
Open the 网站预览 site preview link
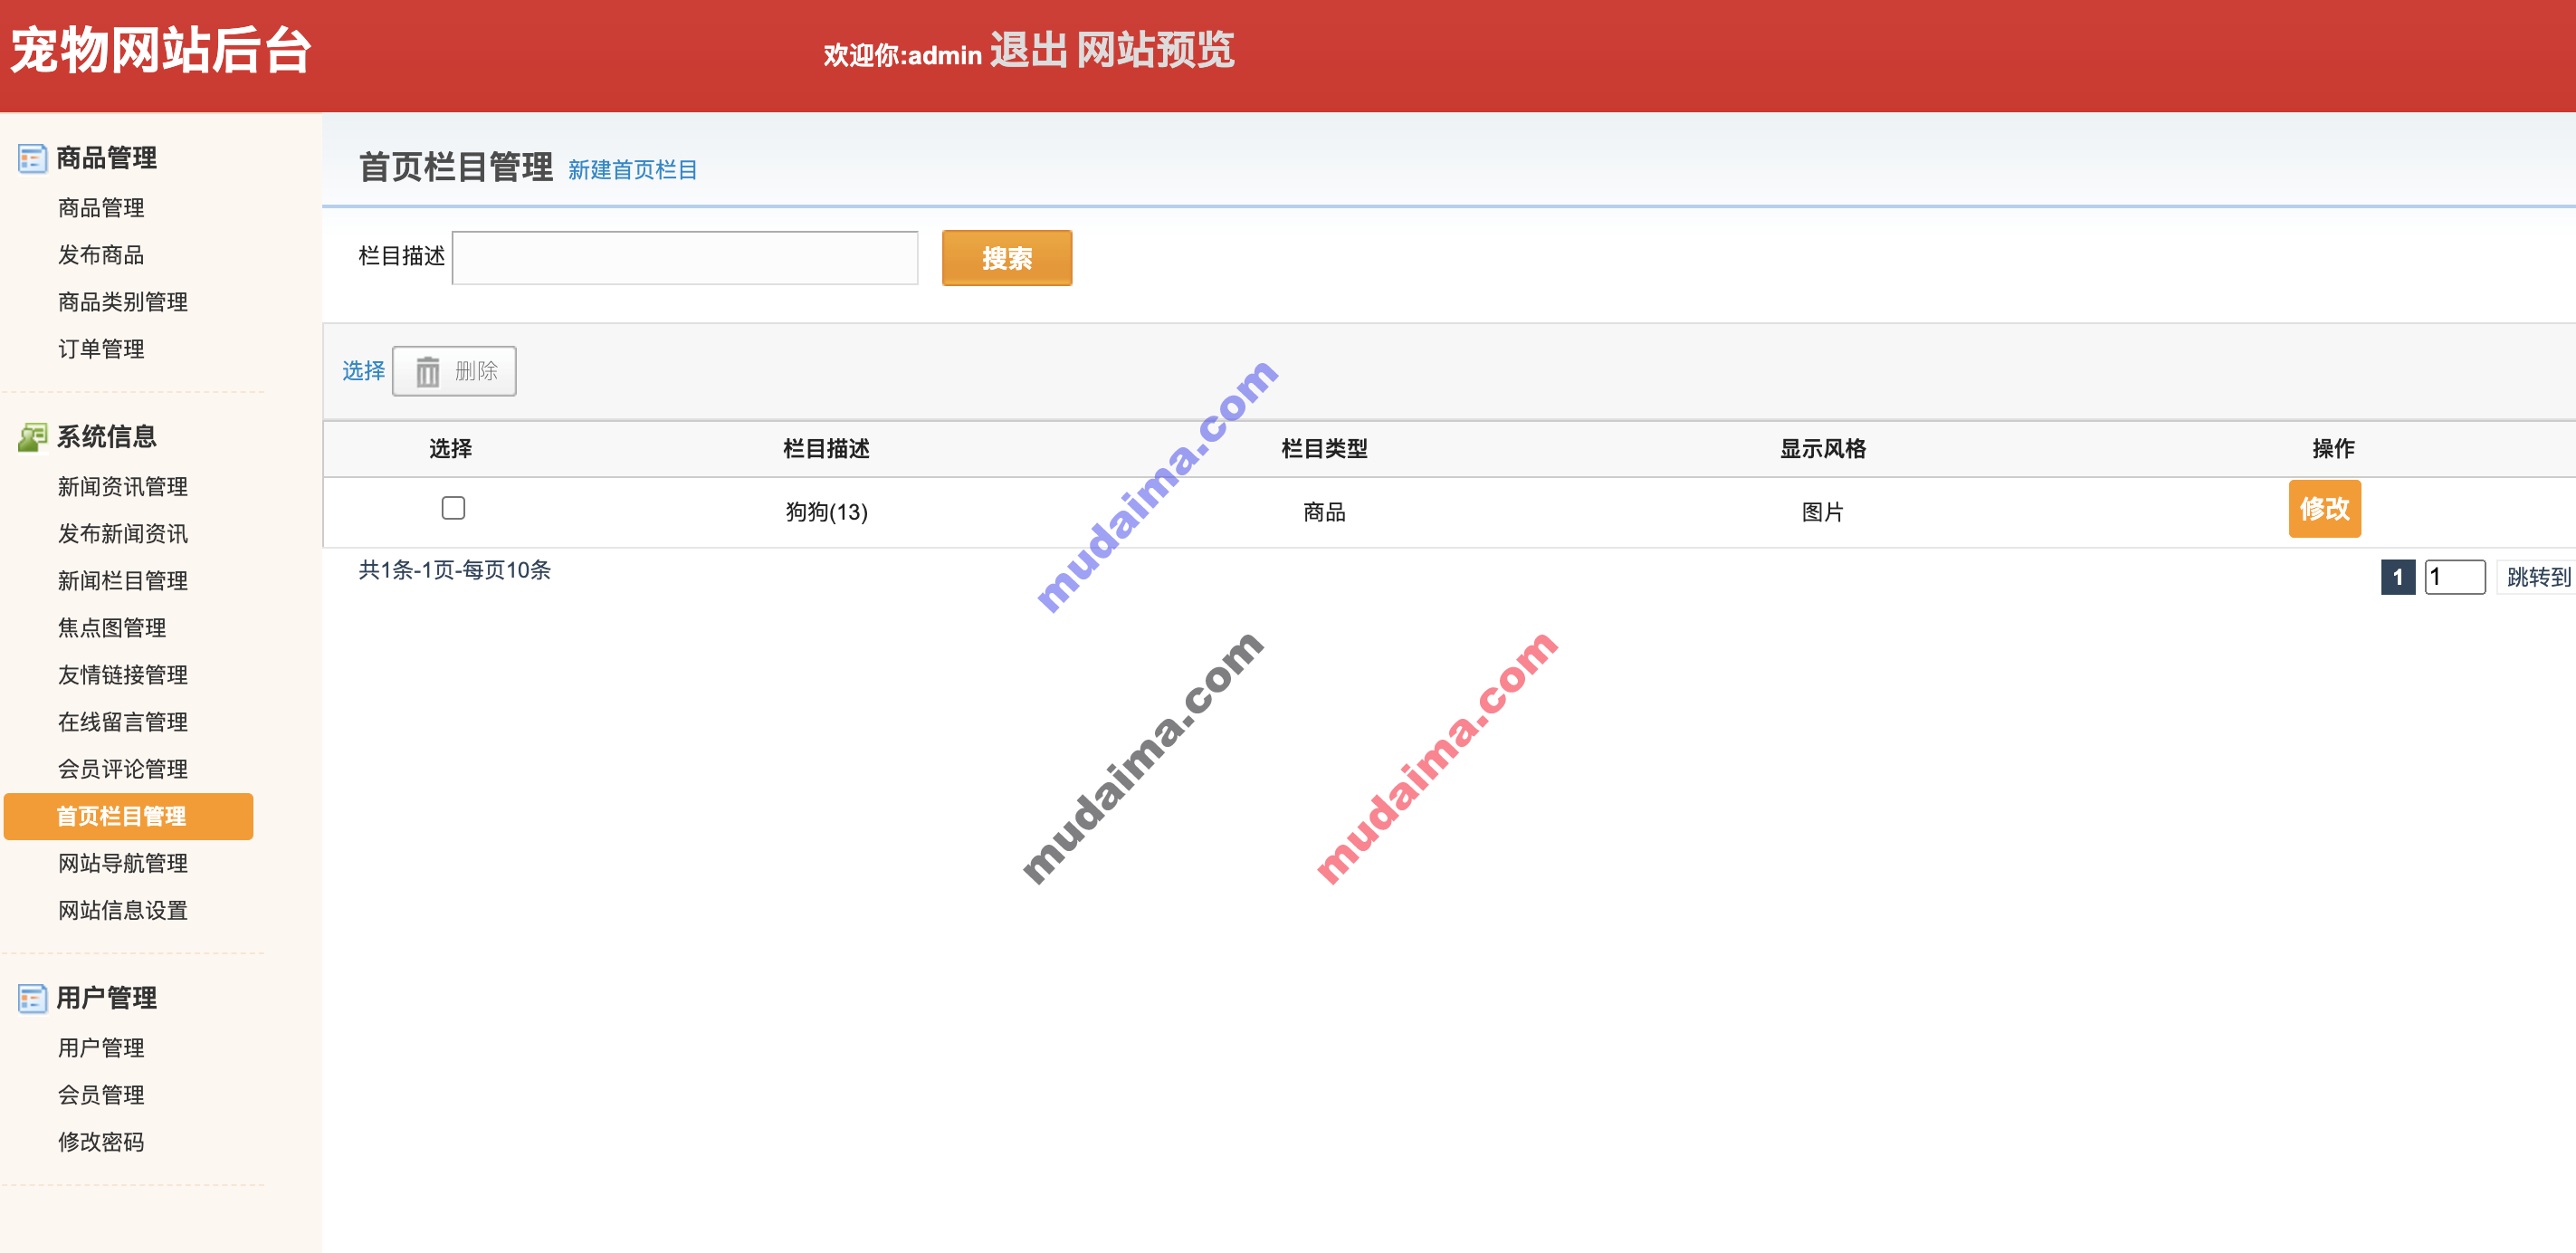(x=1156, y=50)
